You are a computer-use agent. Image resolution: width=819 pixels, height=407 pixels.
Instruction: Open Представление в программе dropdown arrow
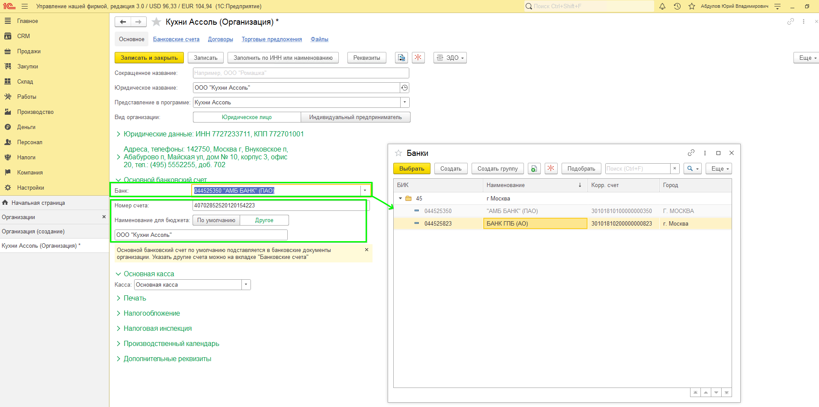405,103
